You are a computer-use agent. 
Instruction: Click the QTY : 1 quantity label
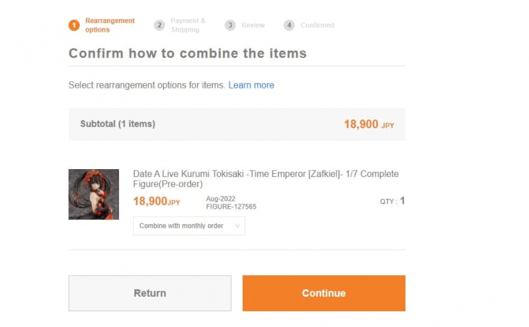[392, 201]
